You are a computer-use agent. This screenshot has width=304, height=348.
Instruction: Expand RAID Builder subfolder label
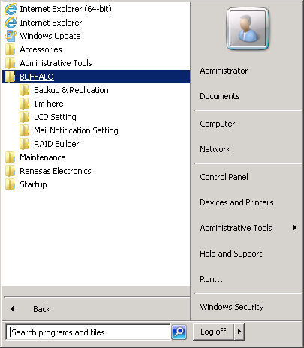pos(56,144)
